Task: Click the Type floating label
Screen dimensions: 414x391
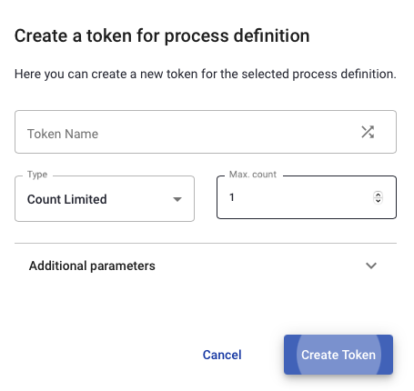Action: click(37, 175)
